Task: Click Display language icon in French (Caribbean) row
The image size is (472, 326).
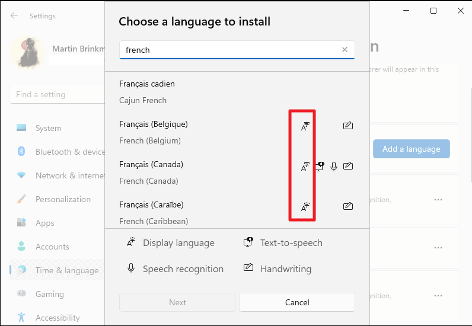Action: pos(305,206)
